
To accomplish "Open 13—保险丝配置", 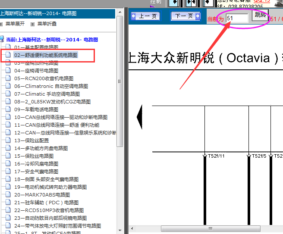I will click(x=31, y=140).
